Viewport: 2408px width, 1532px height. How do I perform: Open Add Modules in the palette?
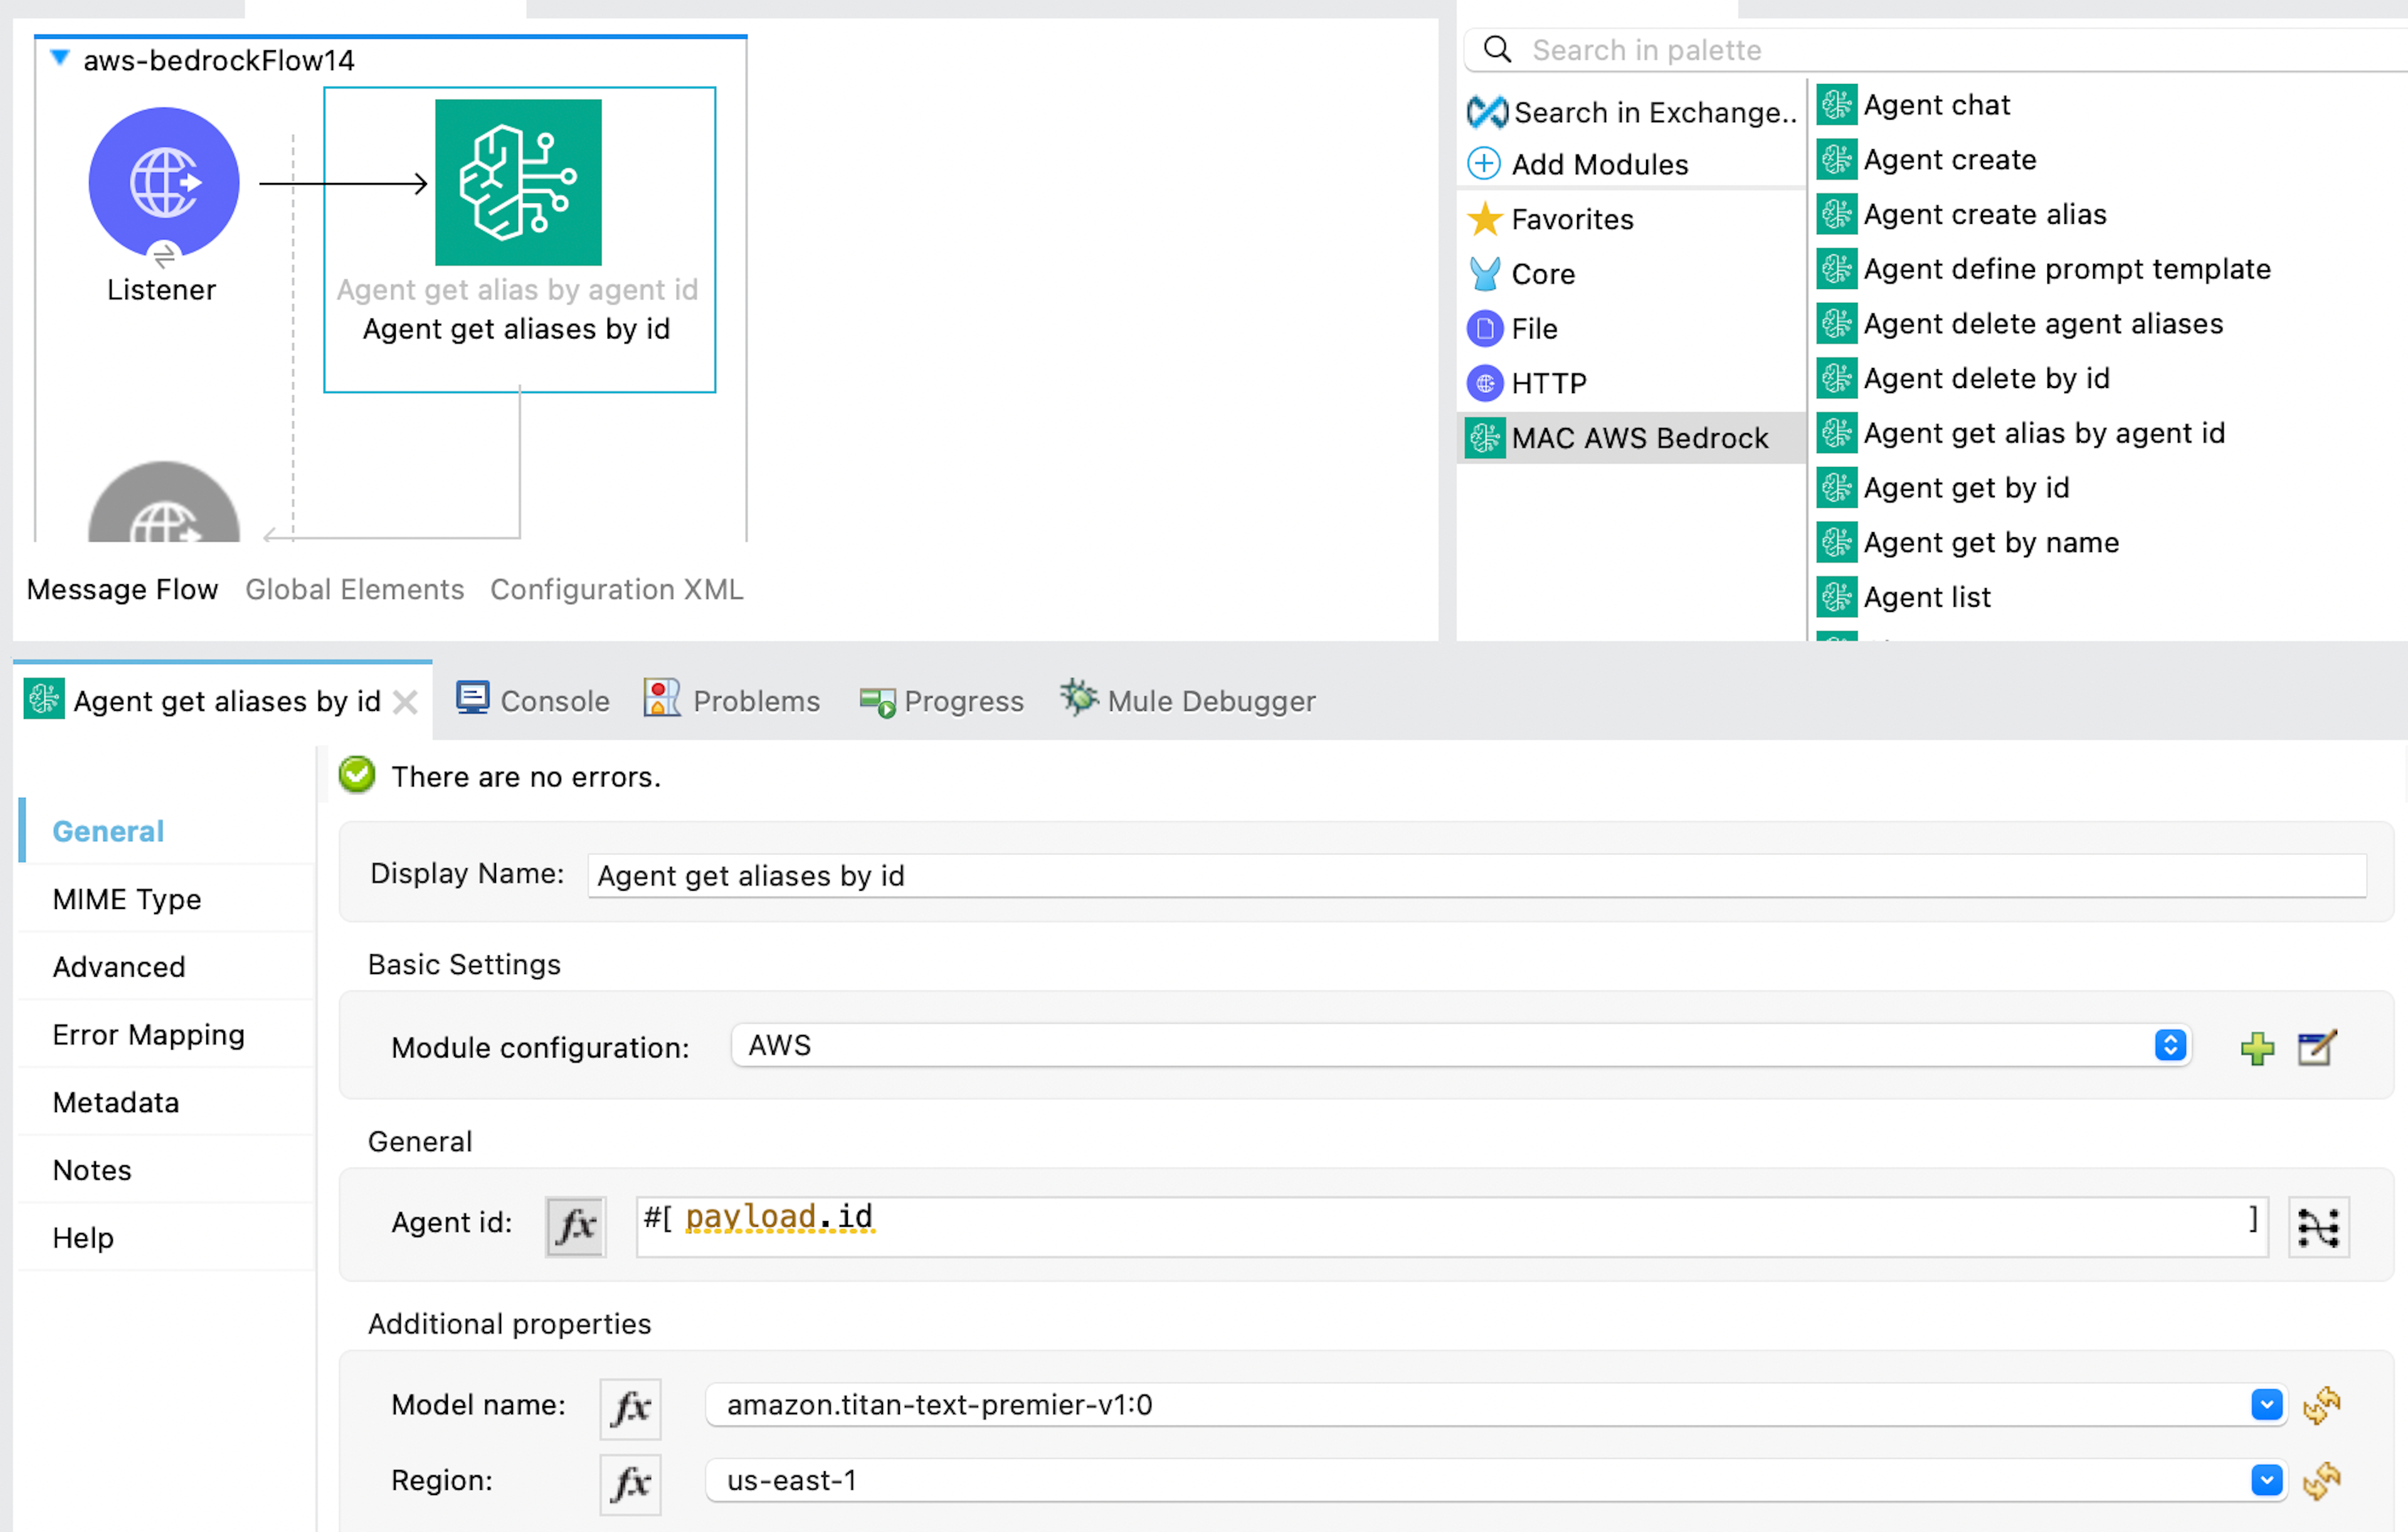(1578, 164)
